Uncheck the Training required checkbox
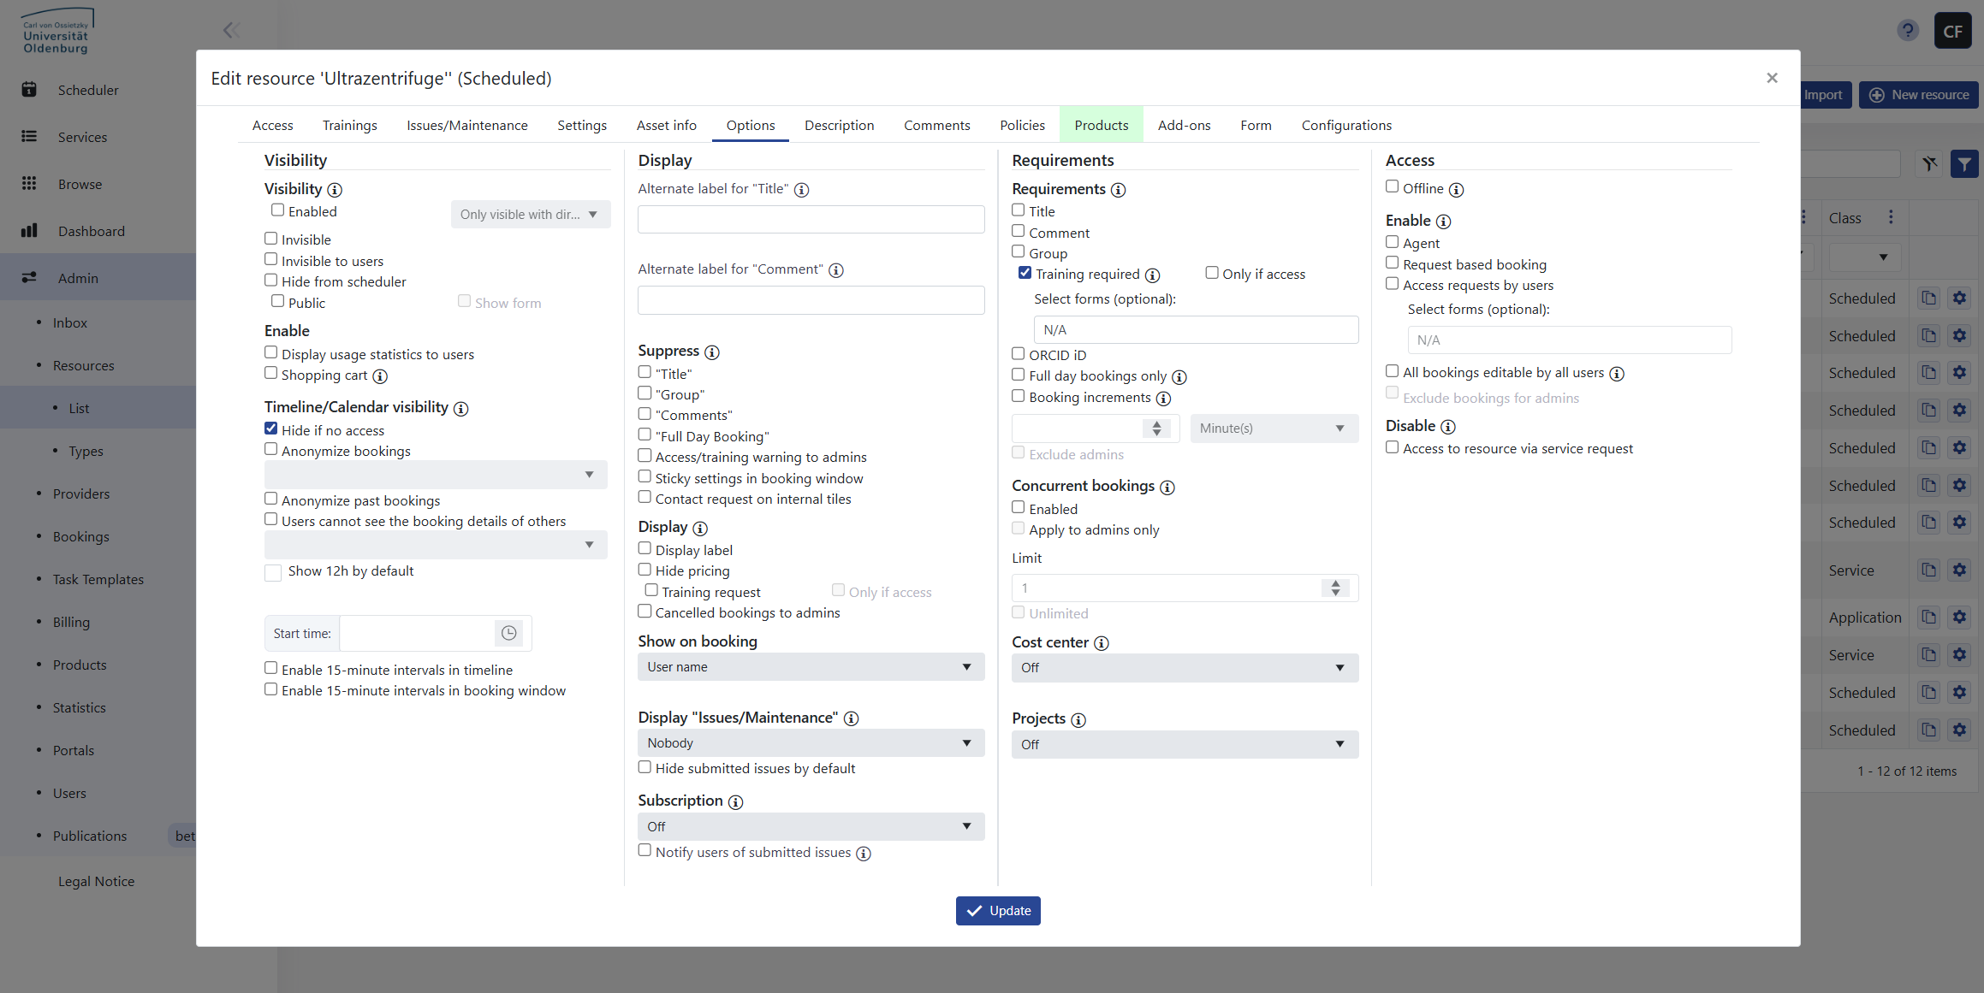 coord(1025,273)
